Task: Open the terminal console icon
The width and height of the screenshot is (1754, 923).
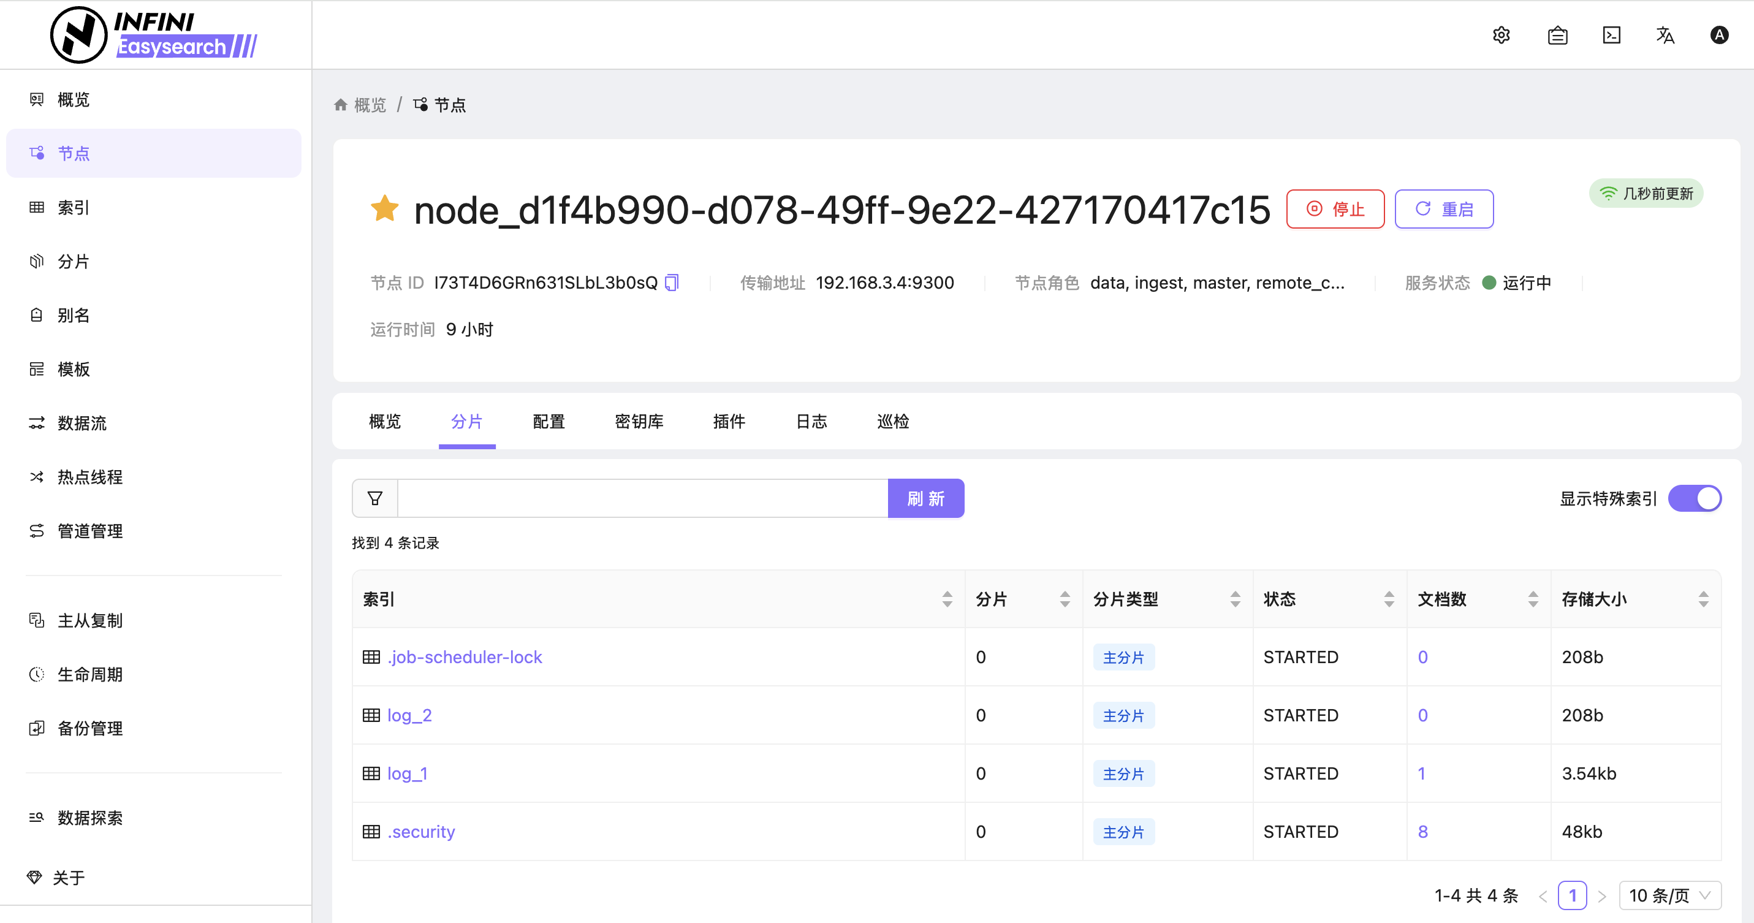Action: click(1612, 35)
